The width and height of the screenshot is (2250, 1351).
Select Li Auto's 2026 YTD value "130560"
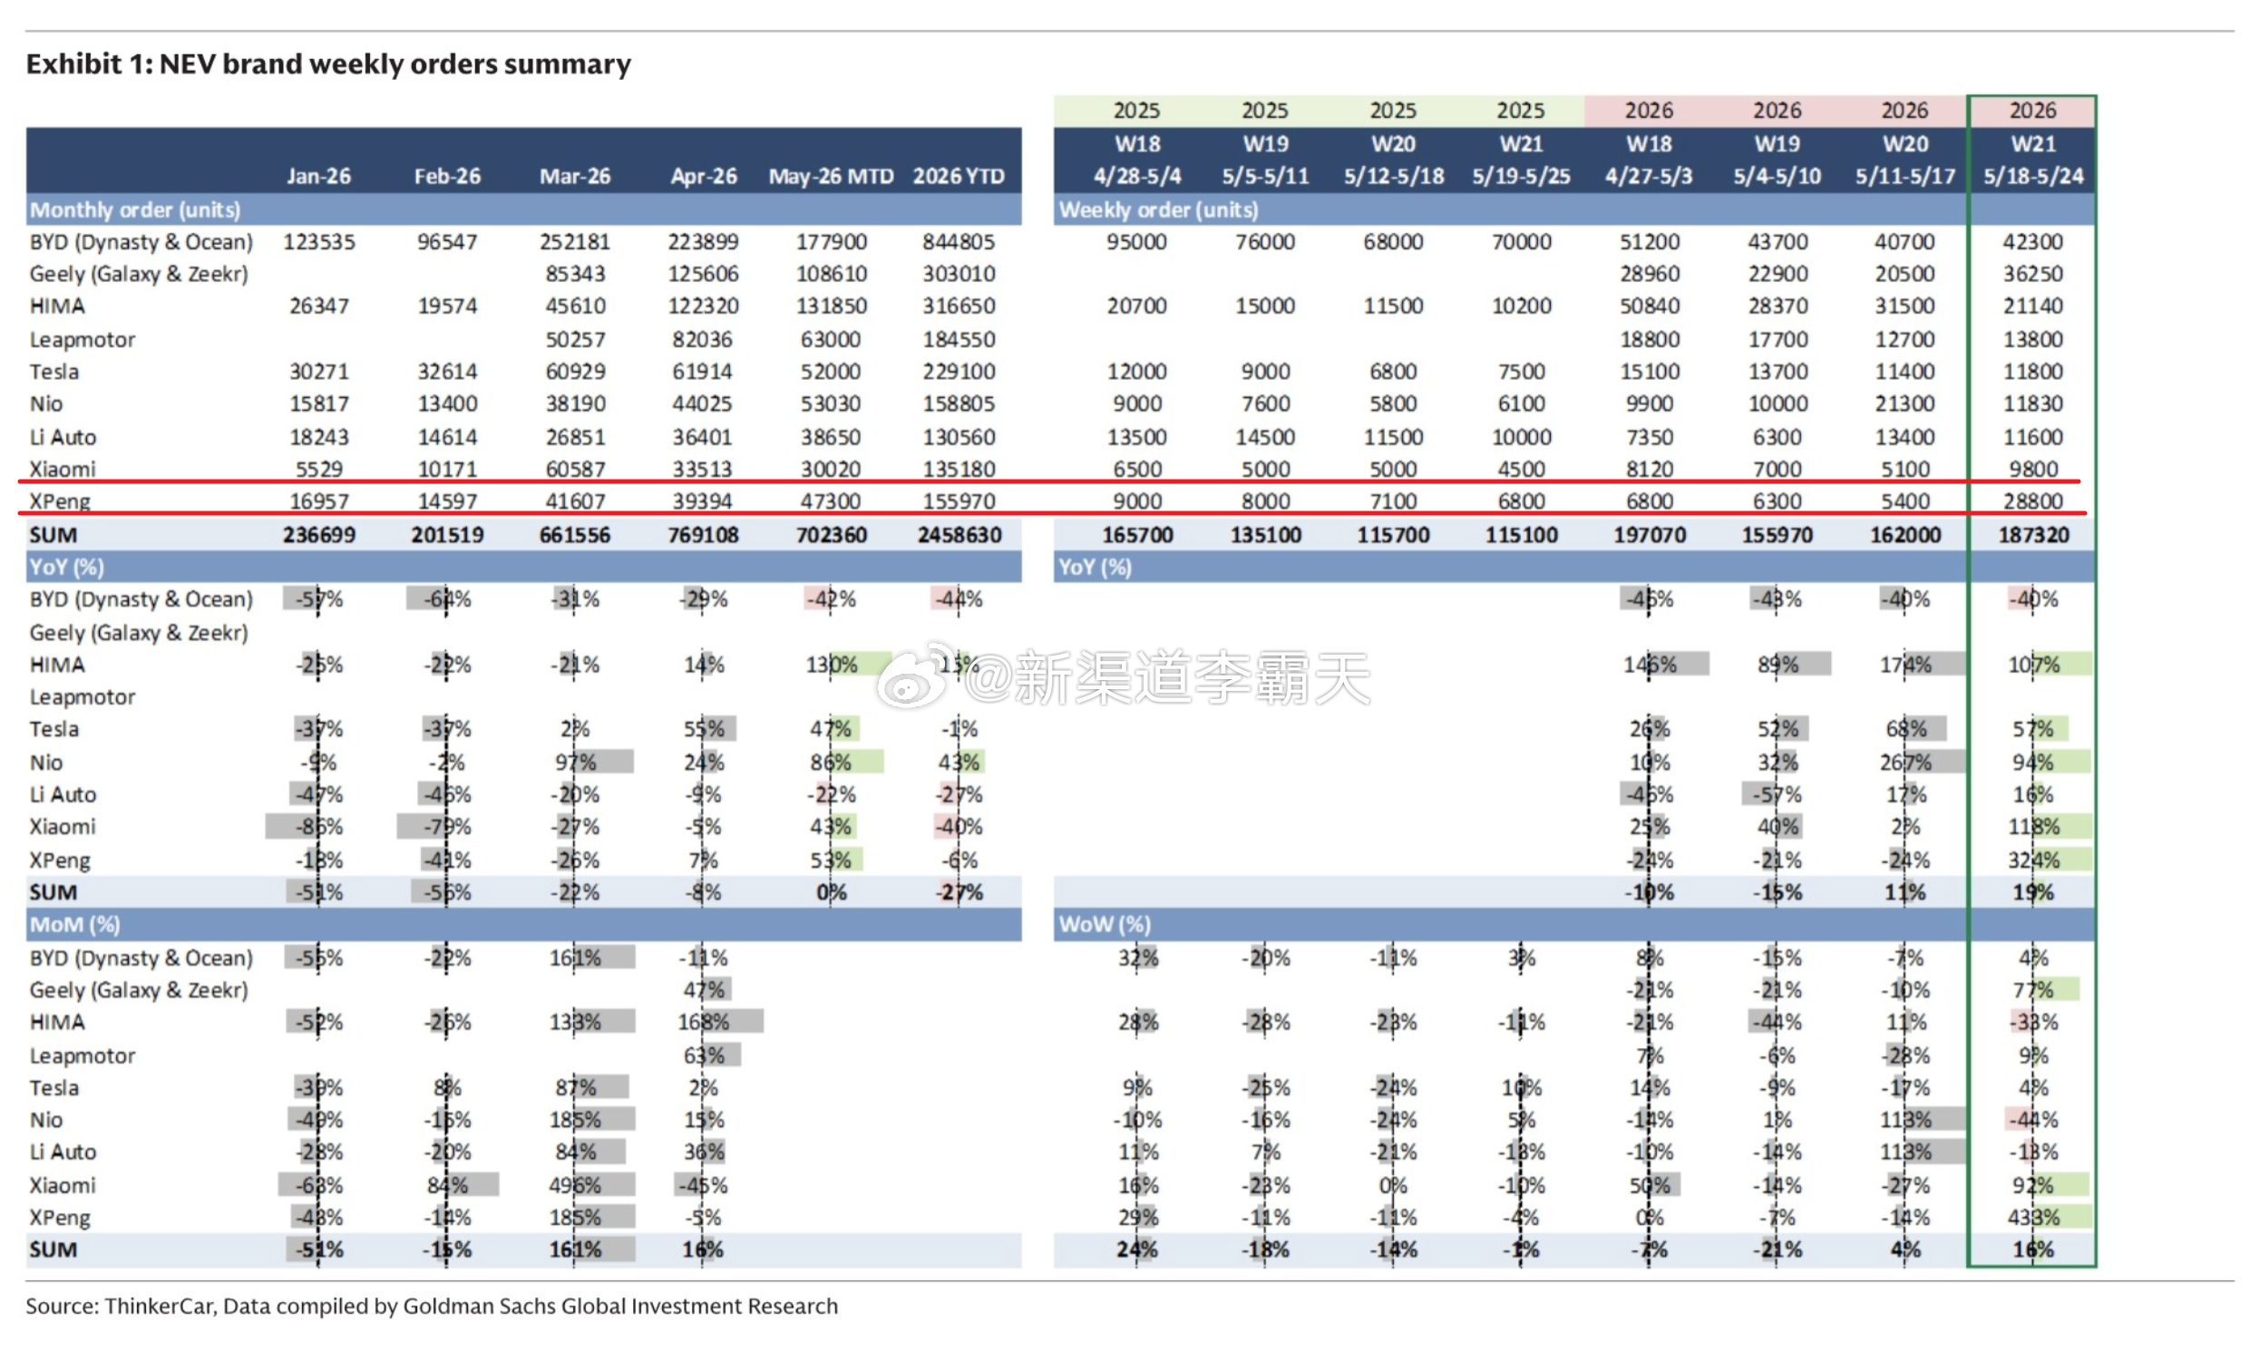point(958,436)
